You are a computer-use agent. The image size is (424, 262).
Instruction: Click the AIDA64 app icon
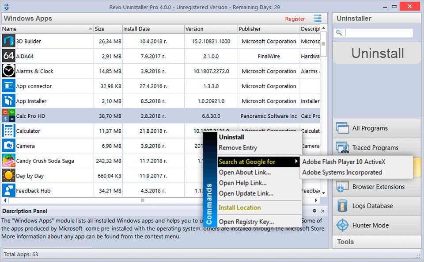pyautogui.click(x=8, y=56)
